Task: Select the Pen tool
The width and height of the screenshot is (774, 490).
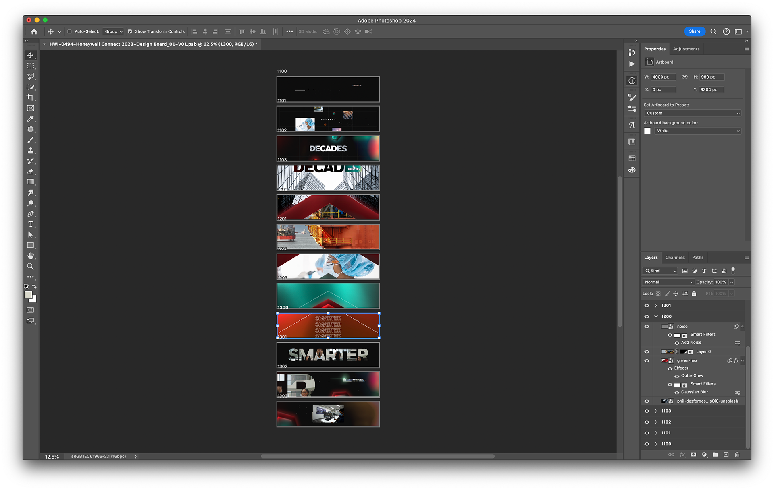Action: point(31,214)
